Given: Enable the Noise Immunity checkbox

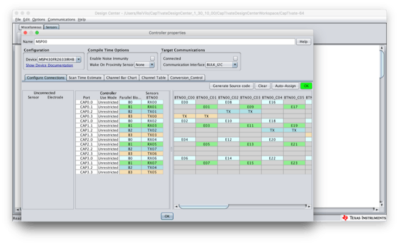Looking at the screenshot, I should (152, 59).
